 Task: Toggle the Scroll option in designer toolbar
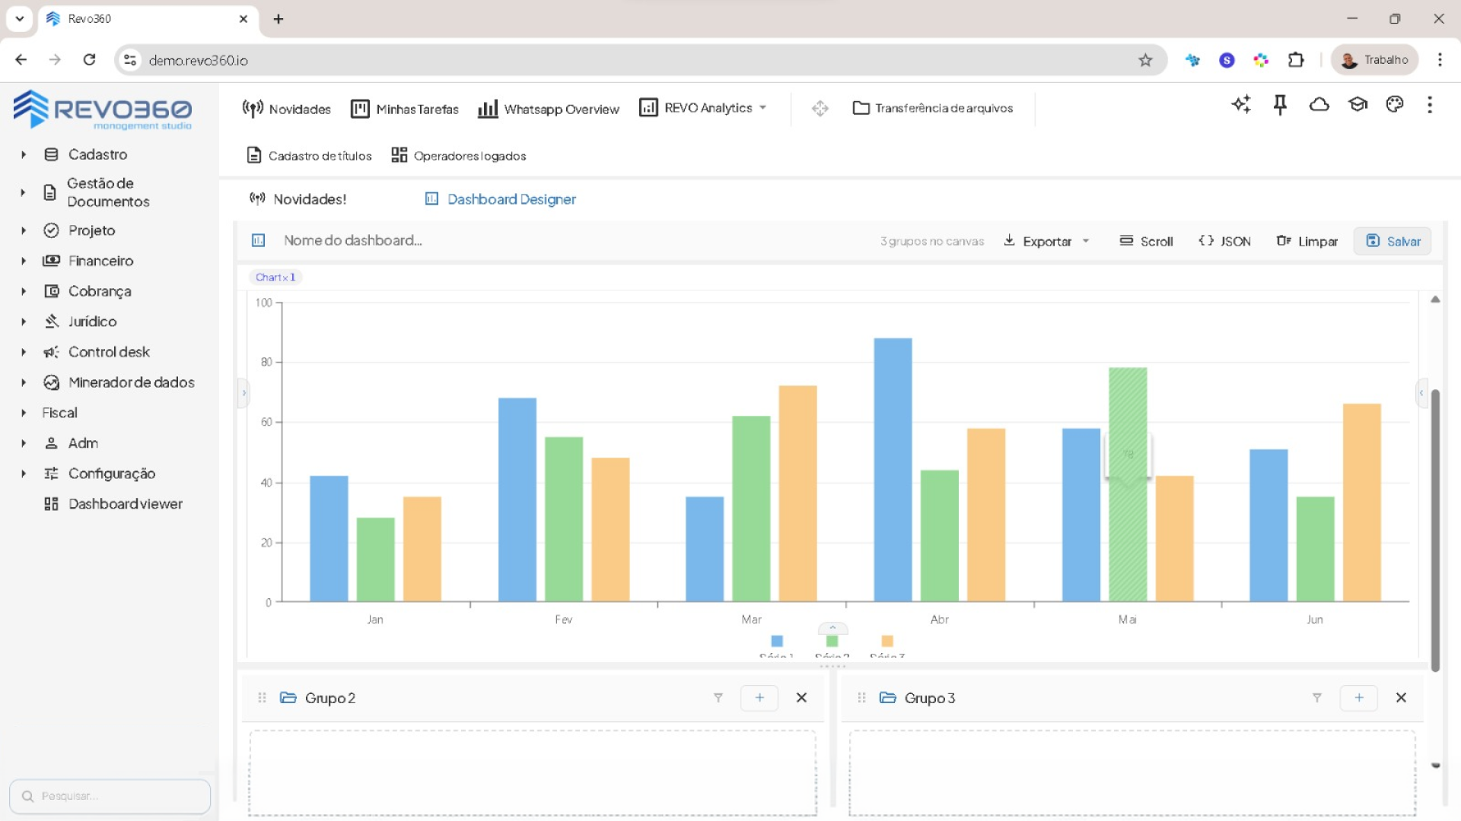tap(1146, 241)
